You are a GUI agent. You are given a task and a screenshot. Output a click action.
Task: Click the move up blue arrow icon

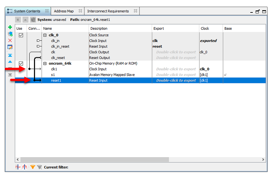click(10, 62)
